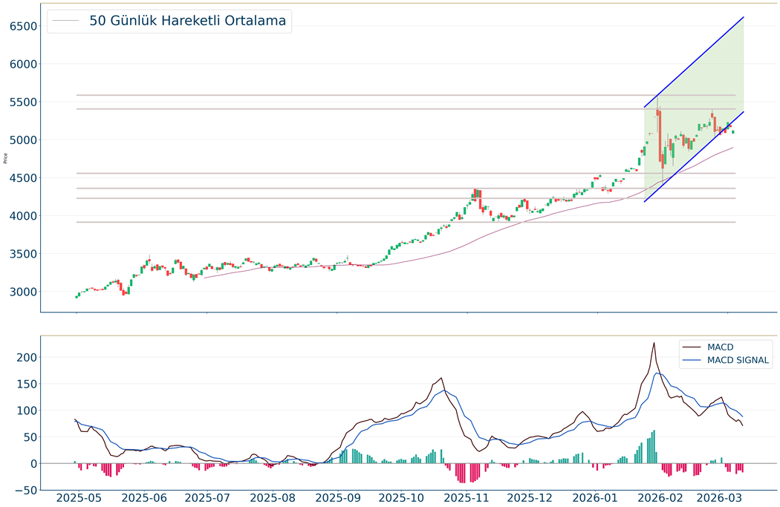Select the 2026-01 date axis label
The image size is (780, 507).
point(598,497)
